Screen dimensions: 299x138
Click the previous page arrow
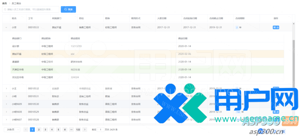click(26, 130)
